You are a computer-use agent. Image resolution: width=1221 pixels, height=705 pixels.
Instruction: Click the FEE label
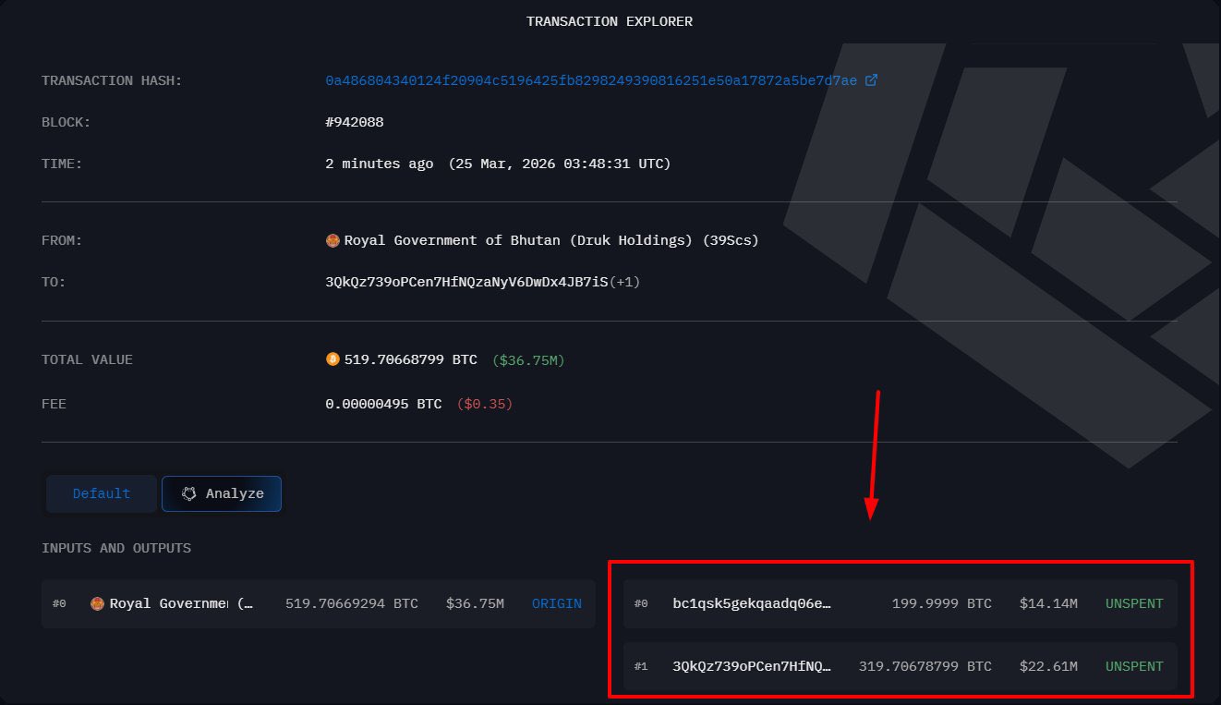[54, 404]
